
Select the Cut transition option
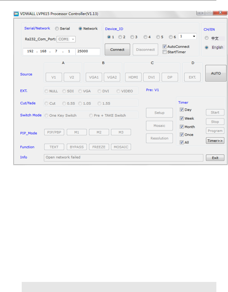(47, 103)
